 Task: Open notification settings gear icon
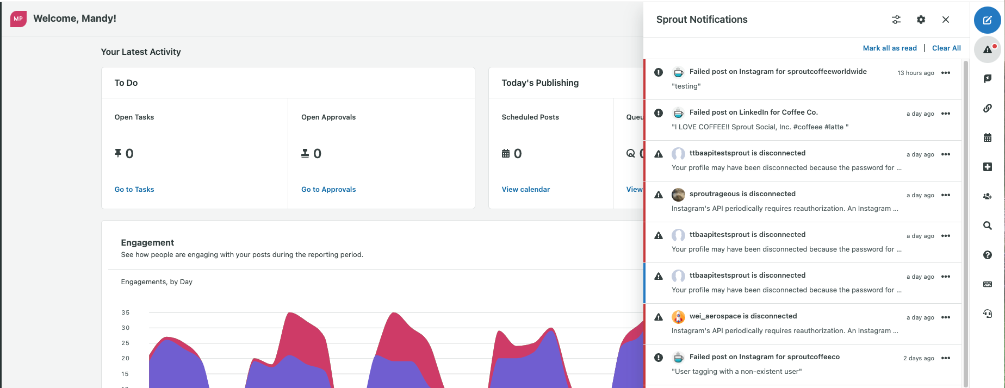[x=921, y=20]
